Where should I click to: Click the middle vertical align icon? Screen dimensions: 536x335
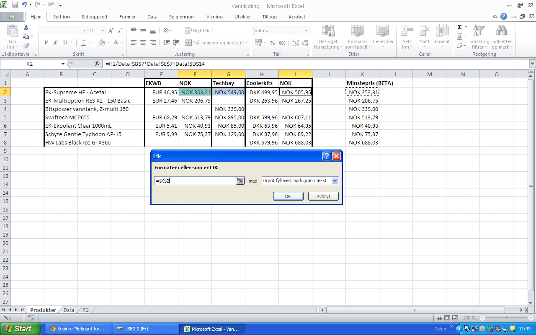143,30
